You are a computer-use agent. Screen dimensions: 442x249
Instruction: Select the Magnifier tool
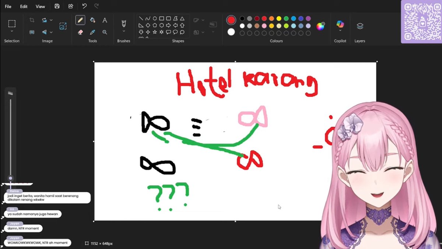pos(105,32)
